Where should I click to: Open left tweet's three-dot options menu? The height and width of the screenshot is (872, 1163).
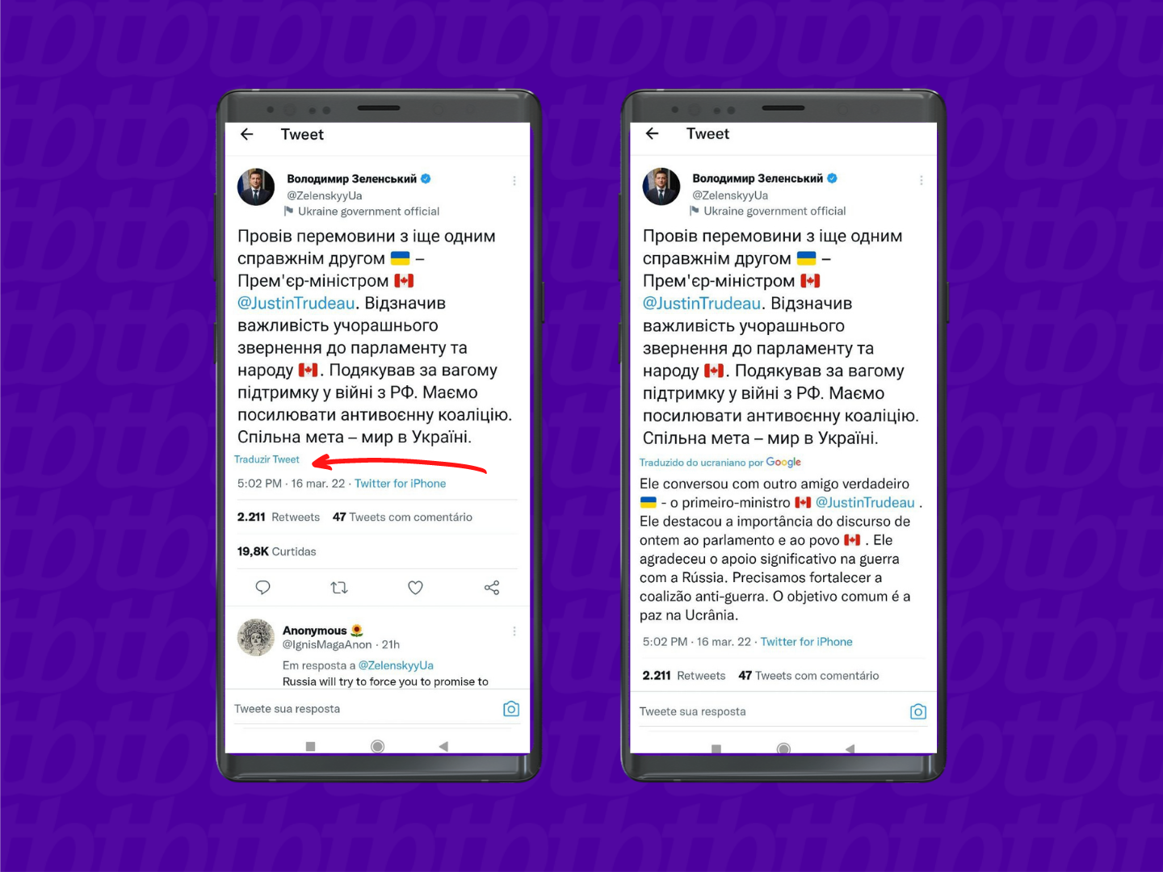point(514,181)
